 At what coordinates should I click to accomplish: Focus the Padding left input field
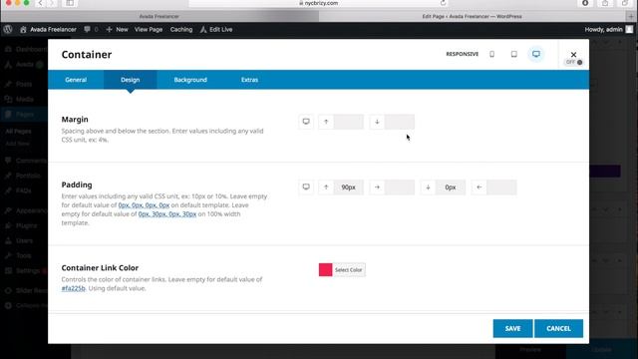[x=501, y=187]
